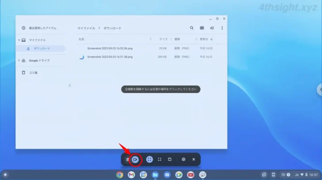Sort files by 名前 column header
322x180 pixels.
point(81,39)
